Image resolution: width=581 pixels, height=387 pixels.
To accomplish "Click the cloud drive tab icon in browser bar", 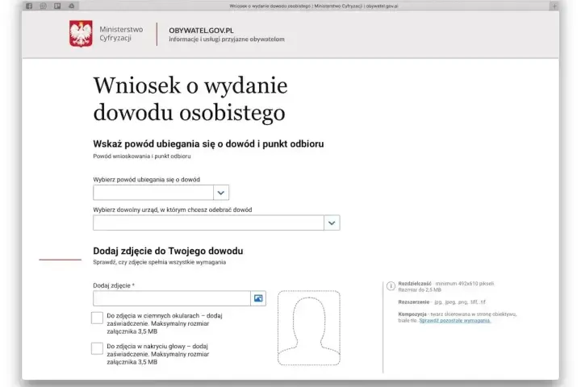I will 71,6.
